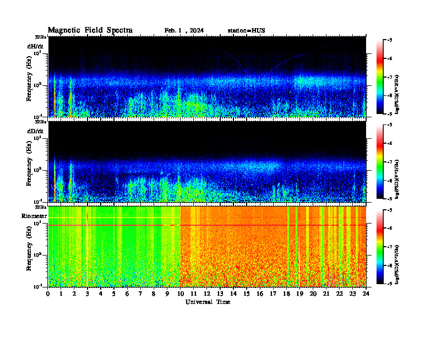Click hour tick label '4' on time axis
The height and width of the screenshot is (337, 436).
coord(101,293)
